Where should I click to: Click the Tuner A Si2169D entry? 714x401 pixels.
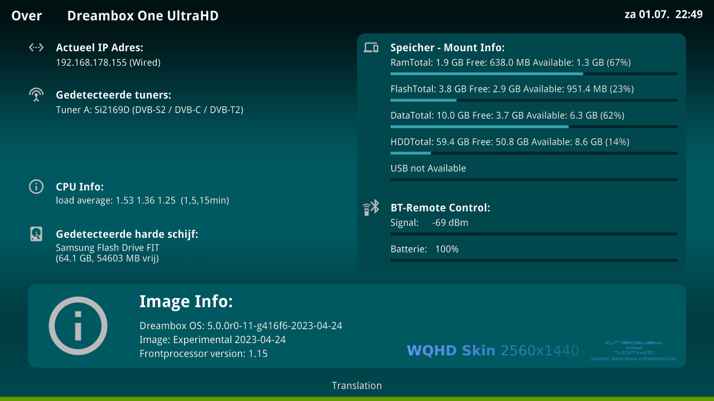149,110
